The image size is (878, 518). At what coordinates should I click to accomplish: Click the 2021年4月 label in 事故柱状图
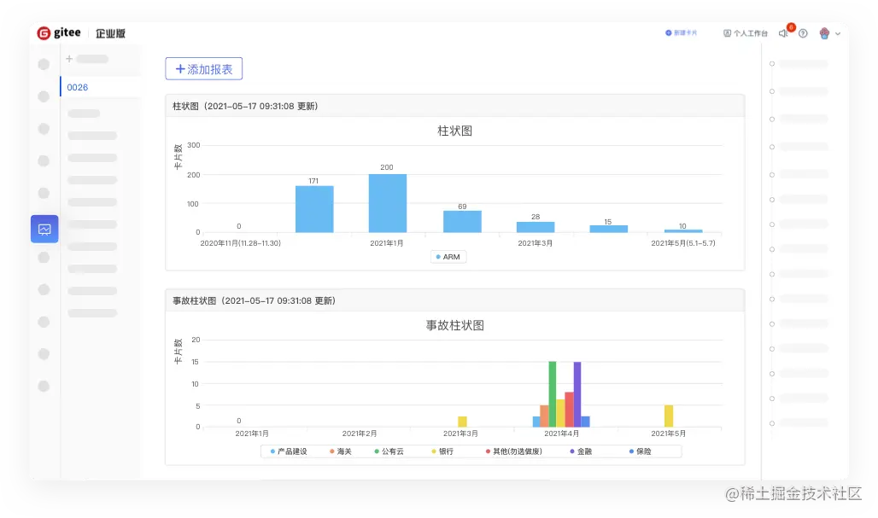(x=562, y=434)
